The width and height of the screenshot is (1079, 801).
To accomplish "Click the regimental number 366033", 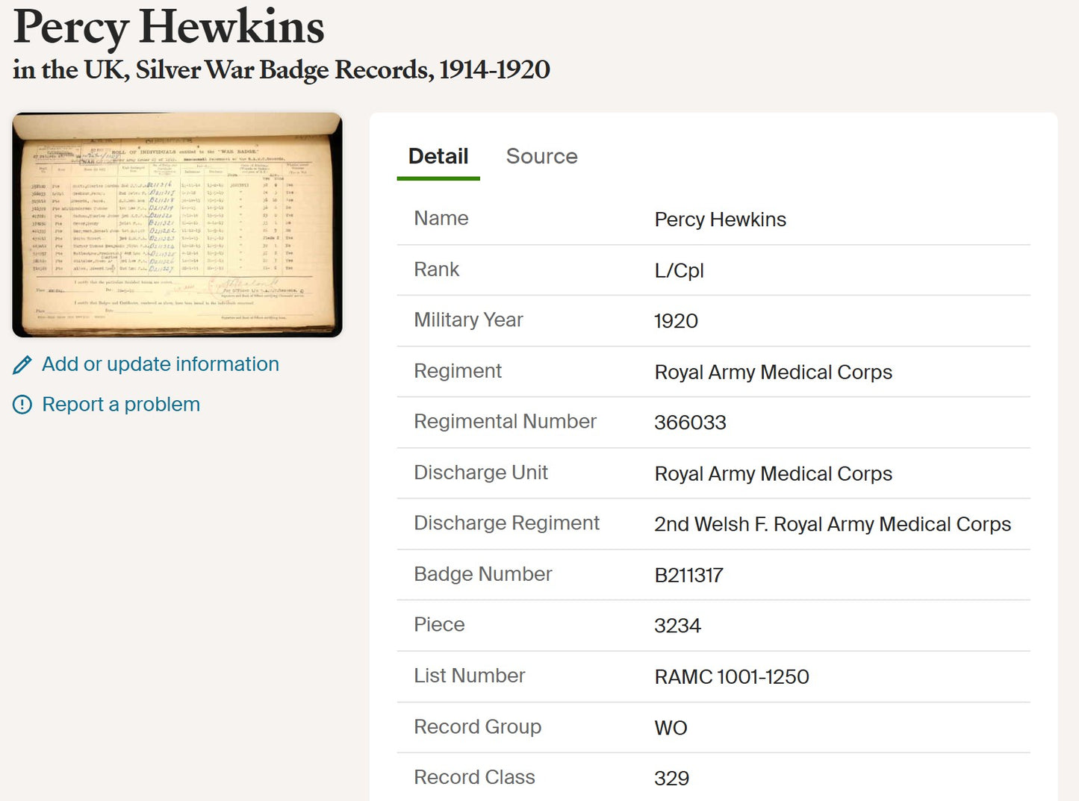I will click(x=690, y=423).
